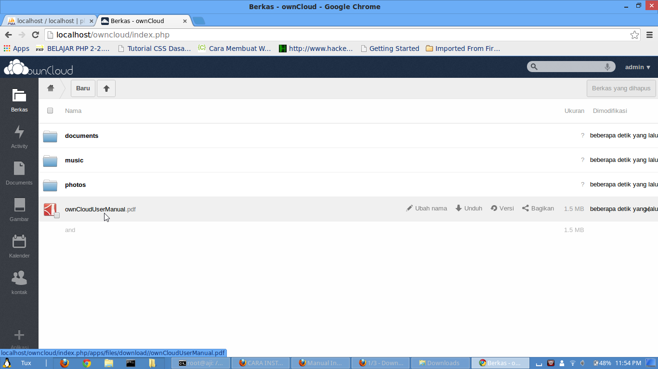Click Ubah nama on the PDF row
The width and height of the screenshot is (658, 369).
point(427,209)
